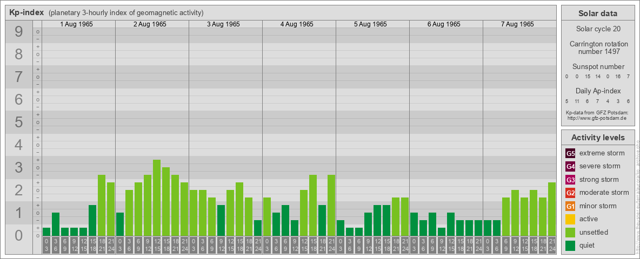Click the light green 'unsettled' legend square
640x259 pixels.
[x=571, y=232]
